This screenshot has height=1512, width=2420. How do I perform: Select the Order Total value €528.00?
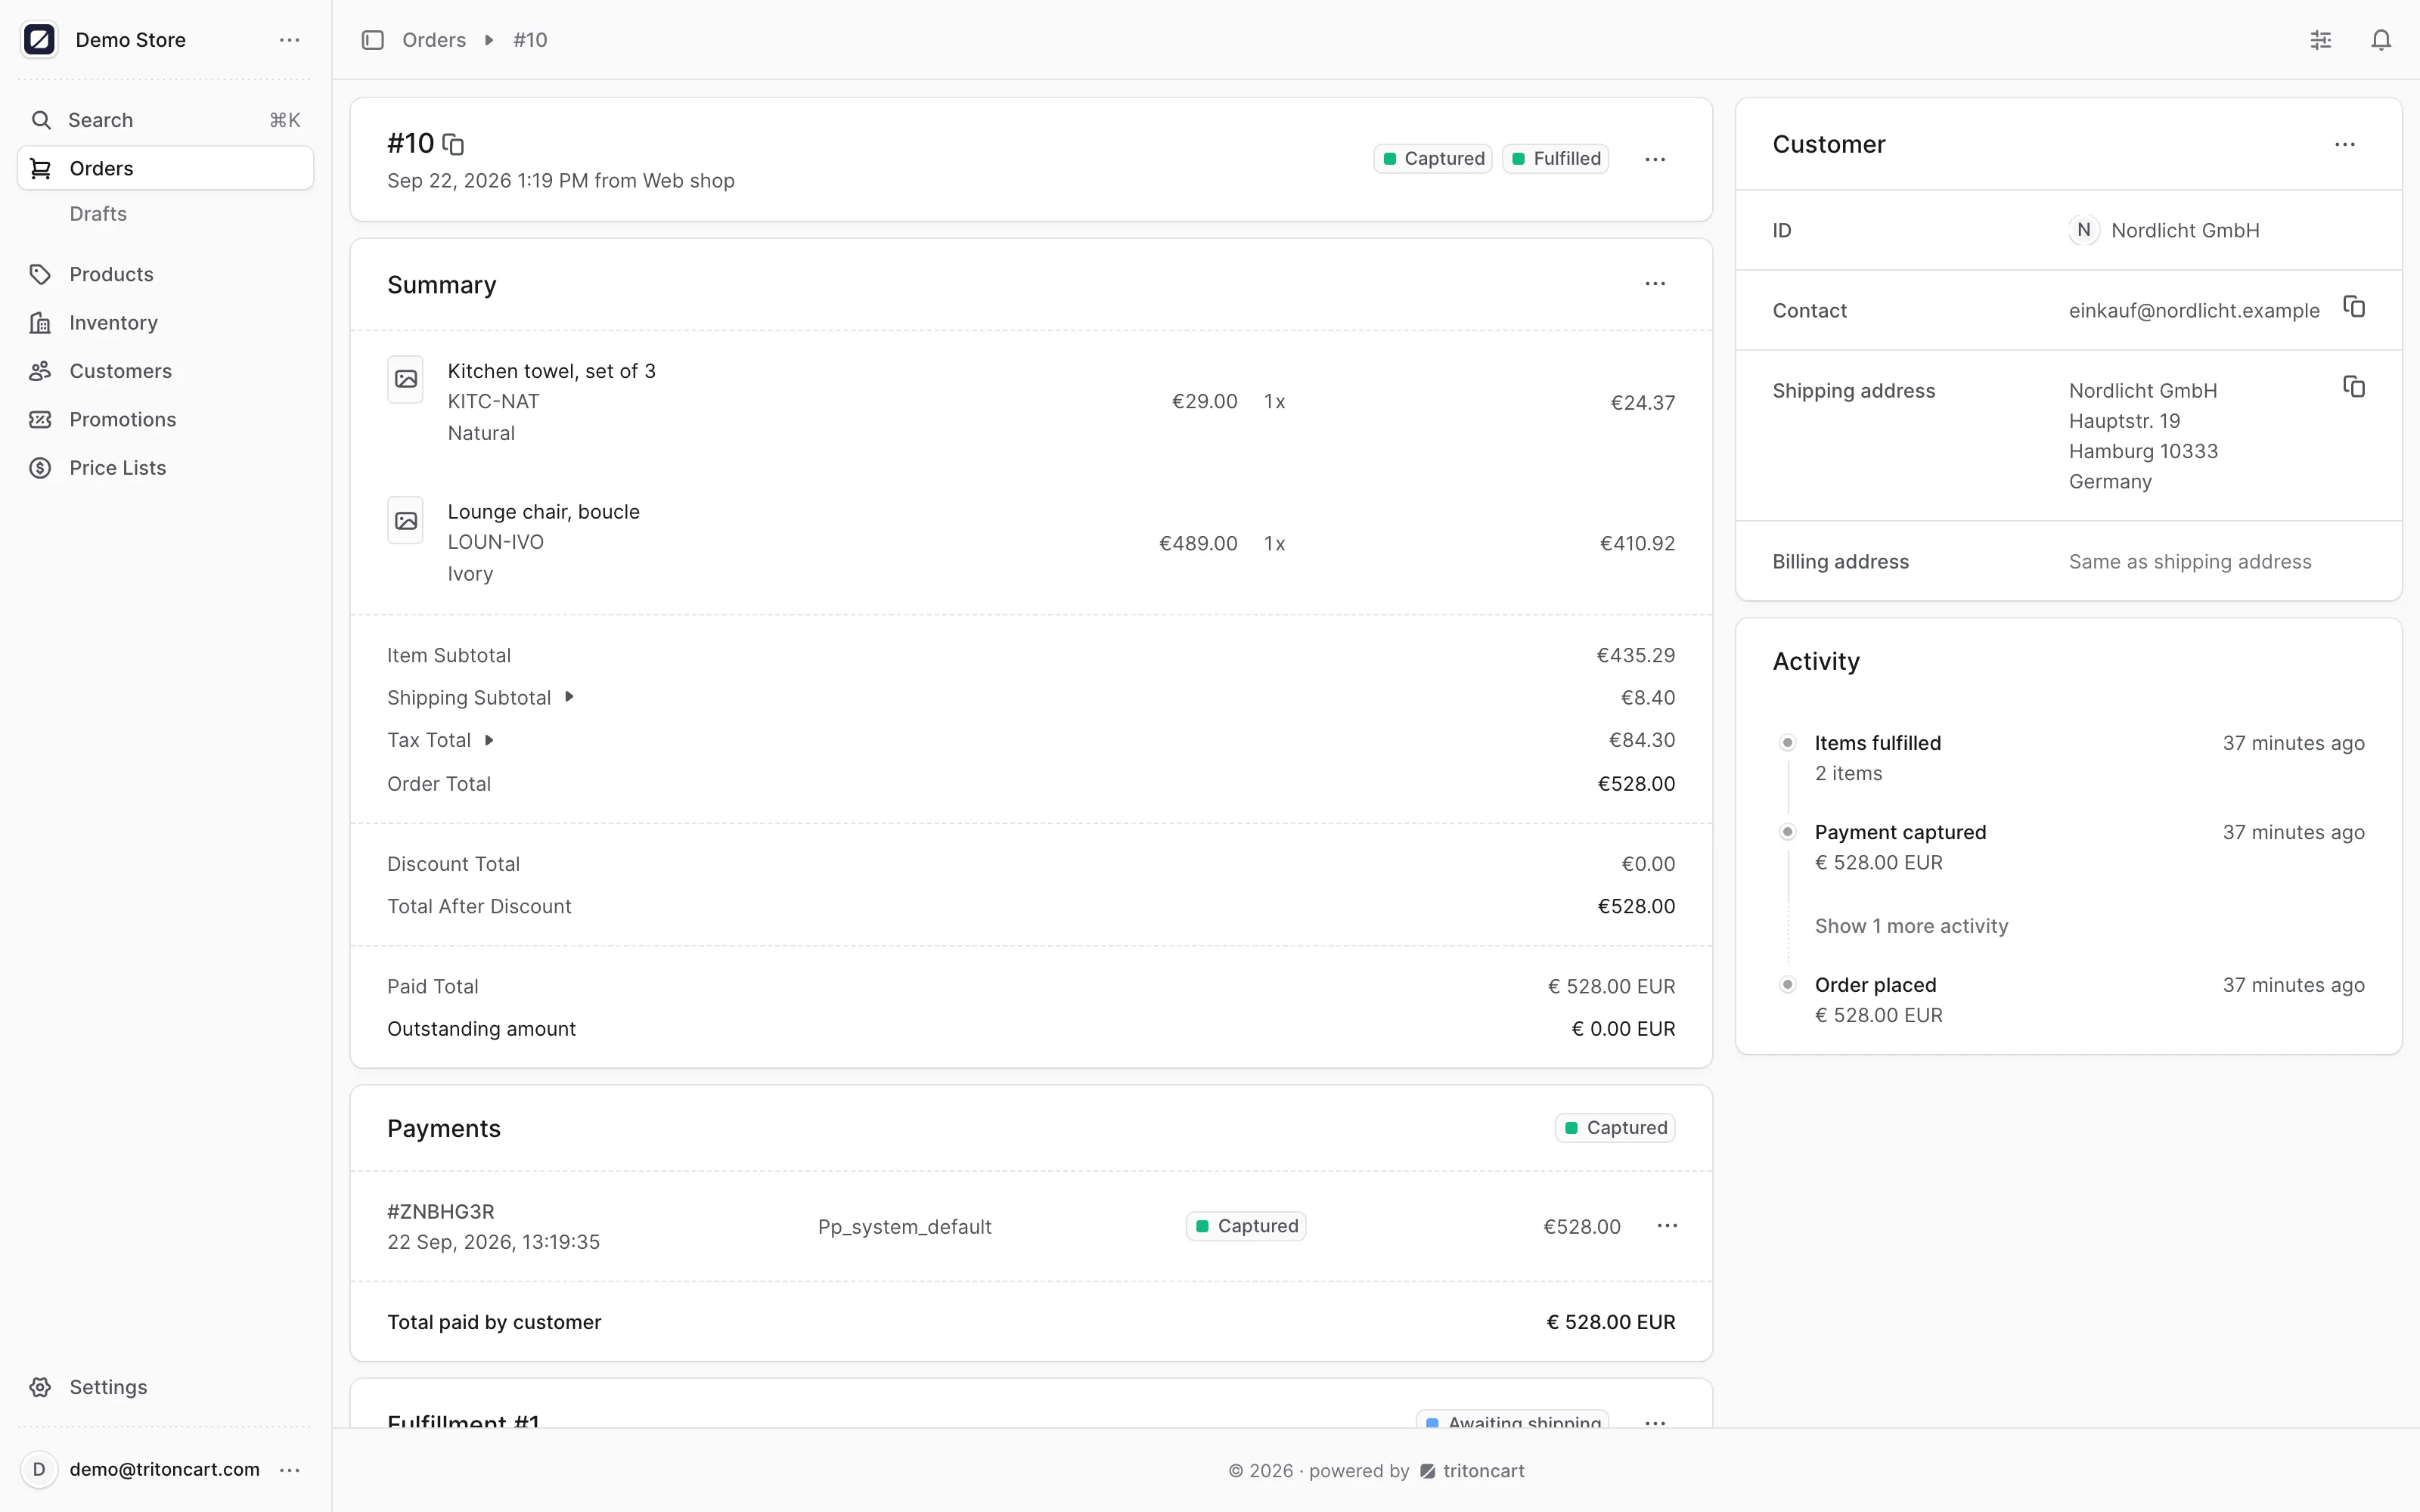(1636, 784)
